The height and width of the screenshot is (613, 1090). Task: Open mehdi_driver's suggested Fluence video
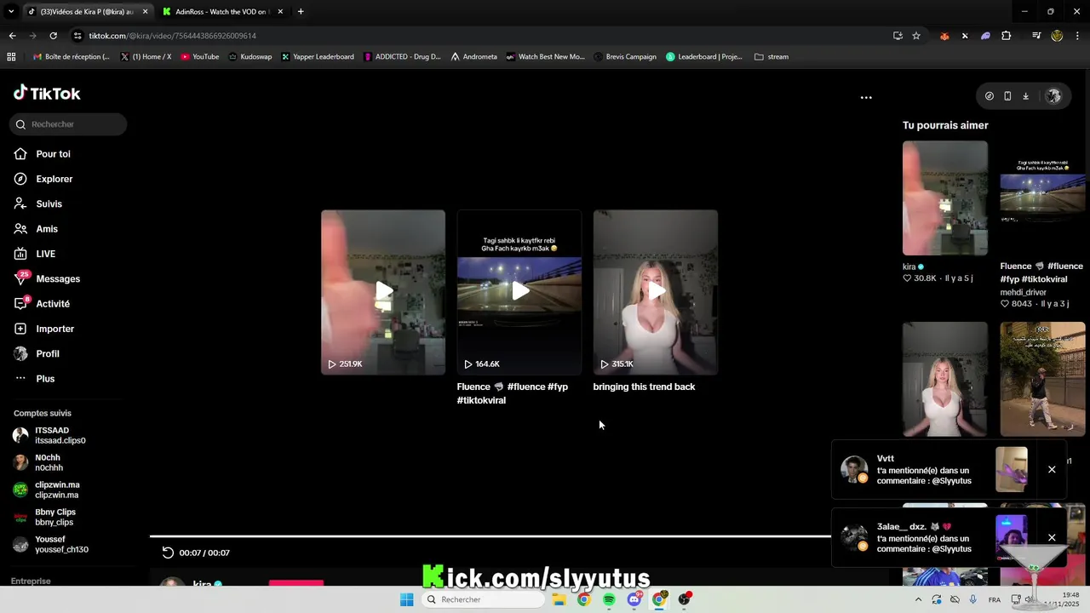coord(1043,198)
